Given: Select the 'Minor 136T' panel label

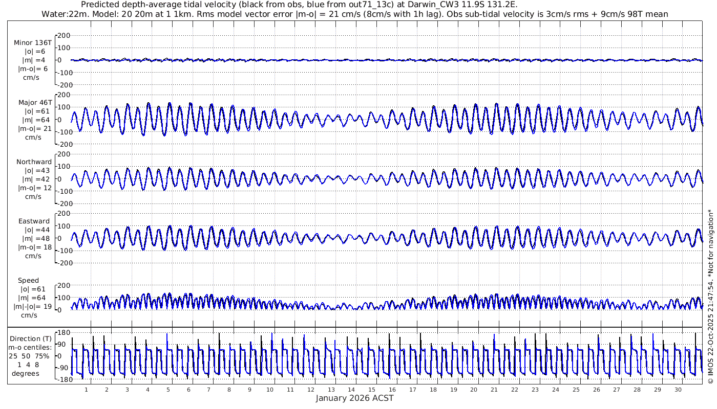Looking at the screenshot, I should [33, 42].
